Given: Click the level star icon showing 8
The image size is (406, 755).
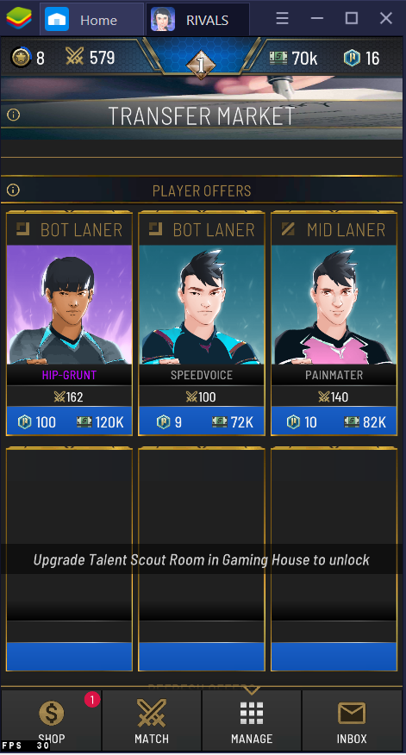Looking at the screenshot, I should (x=22, y=58).
